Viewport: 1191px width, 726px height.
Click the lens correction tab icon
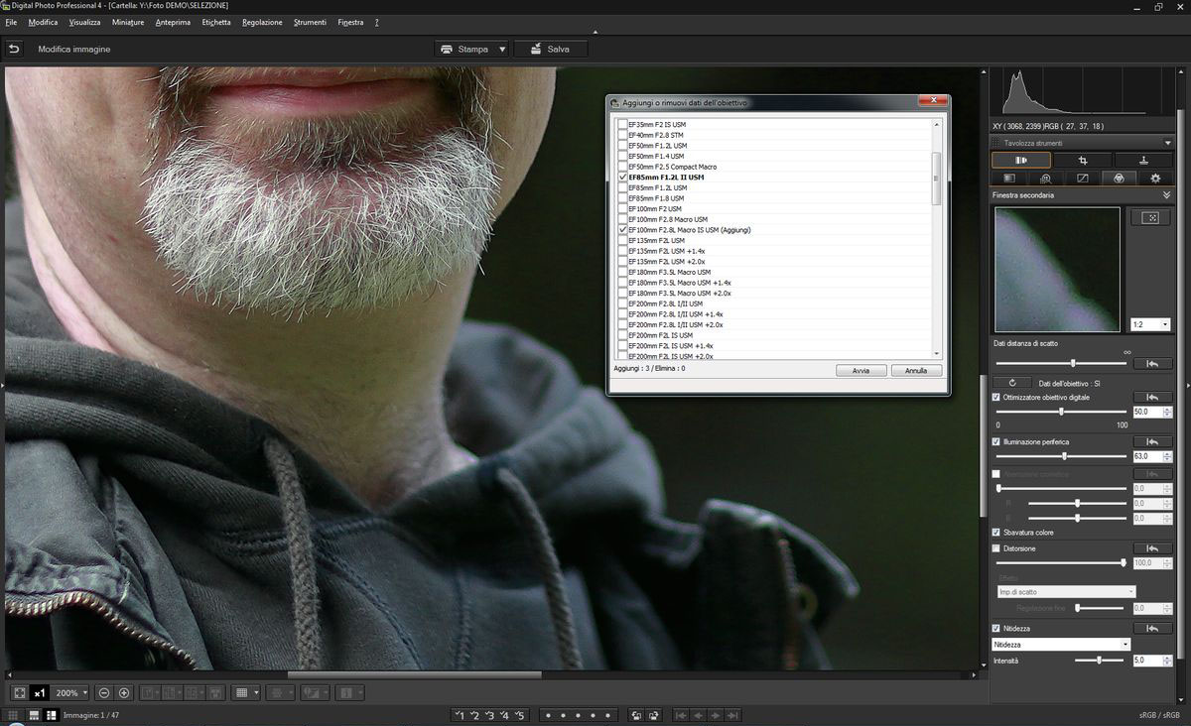(x=1119, y=179)
